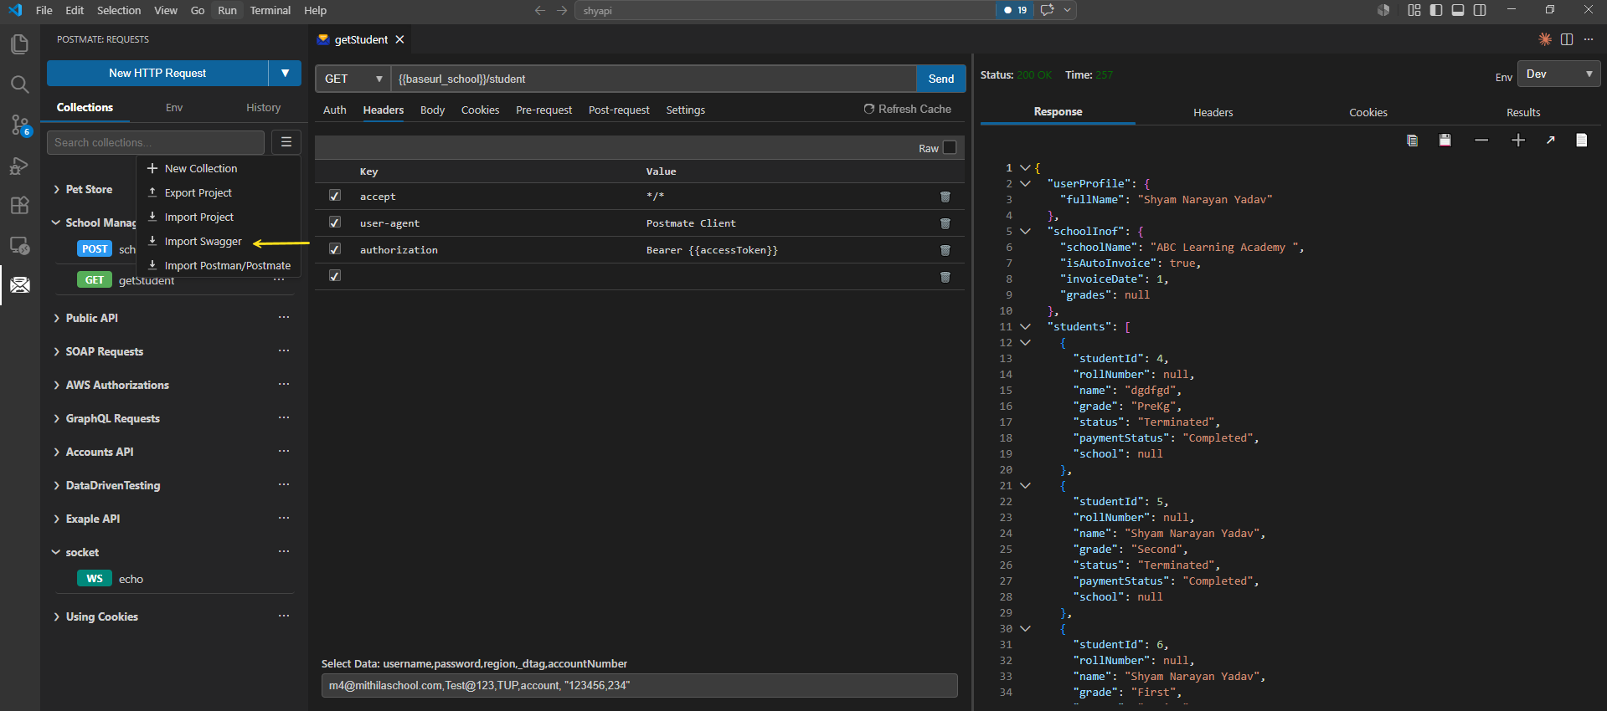Open editor More Actions ellipsis
Screen dimensions: 1607x711
[1589, 39]
